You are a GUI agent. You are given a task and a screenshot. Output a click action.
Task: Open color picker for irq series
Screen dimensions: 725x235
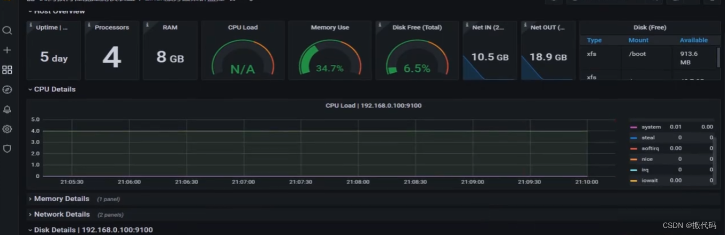pyautogui.click(x=634, y=170)
